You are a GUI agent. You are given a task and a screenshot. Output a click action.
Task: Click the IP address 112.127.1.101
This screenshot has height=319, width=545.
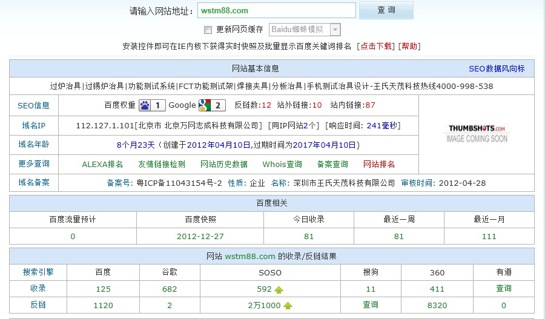[x=105, y=126]
